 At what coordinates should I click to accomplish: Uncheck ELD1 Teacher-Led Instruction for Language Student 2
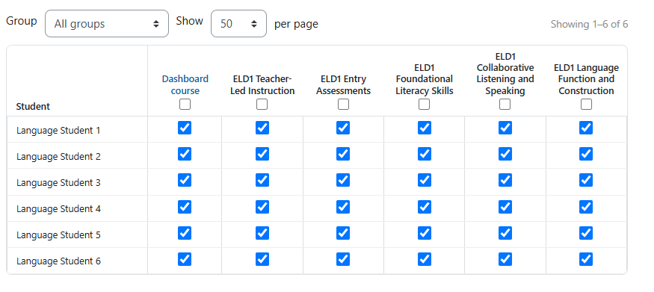point(262,154)
